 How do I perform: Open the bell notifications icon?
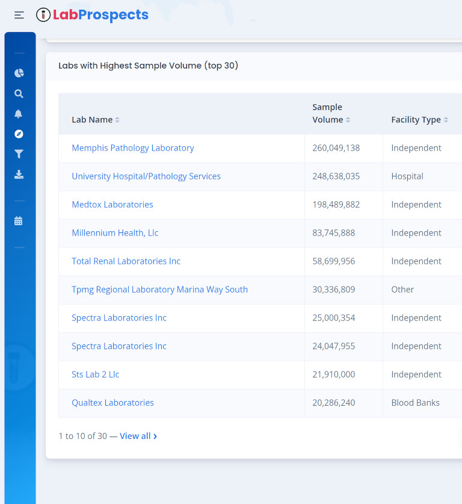[18, 114]
